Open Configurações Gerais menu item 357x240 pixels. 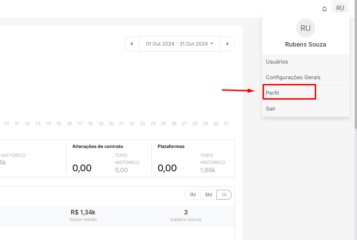[293, 77]
